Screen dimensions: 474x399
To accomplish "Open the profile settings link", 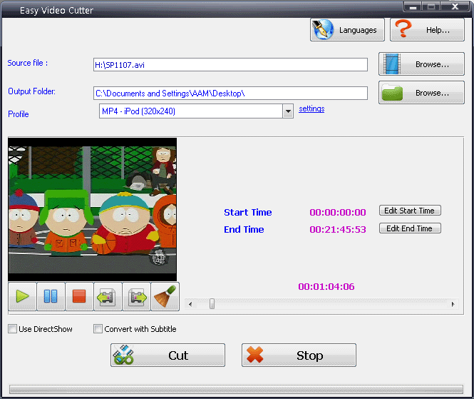I will click(x=311, y=108).
